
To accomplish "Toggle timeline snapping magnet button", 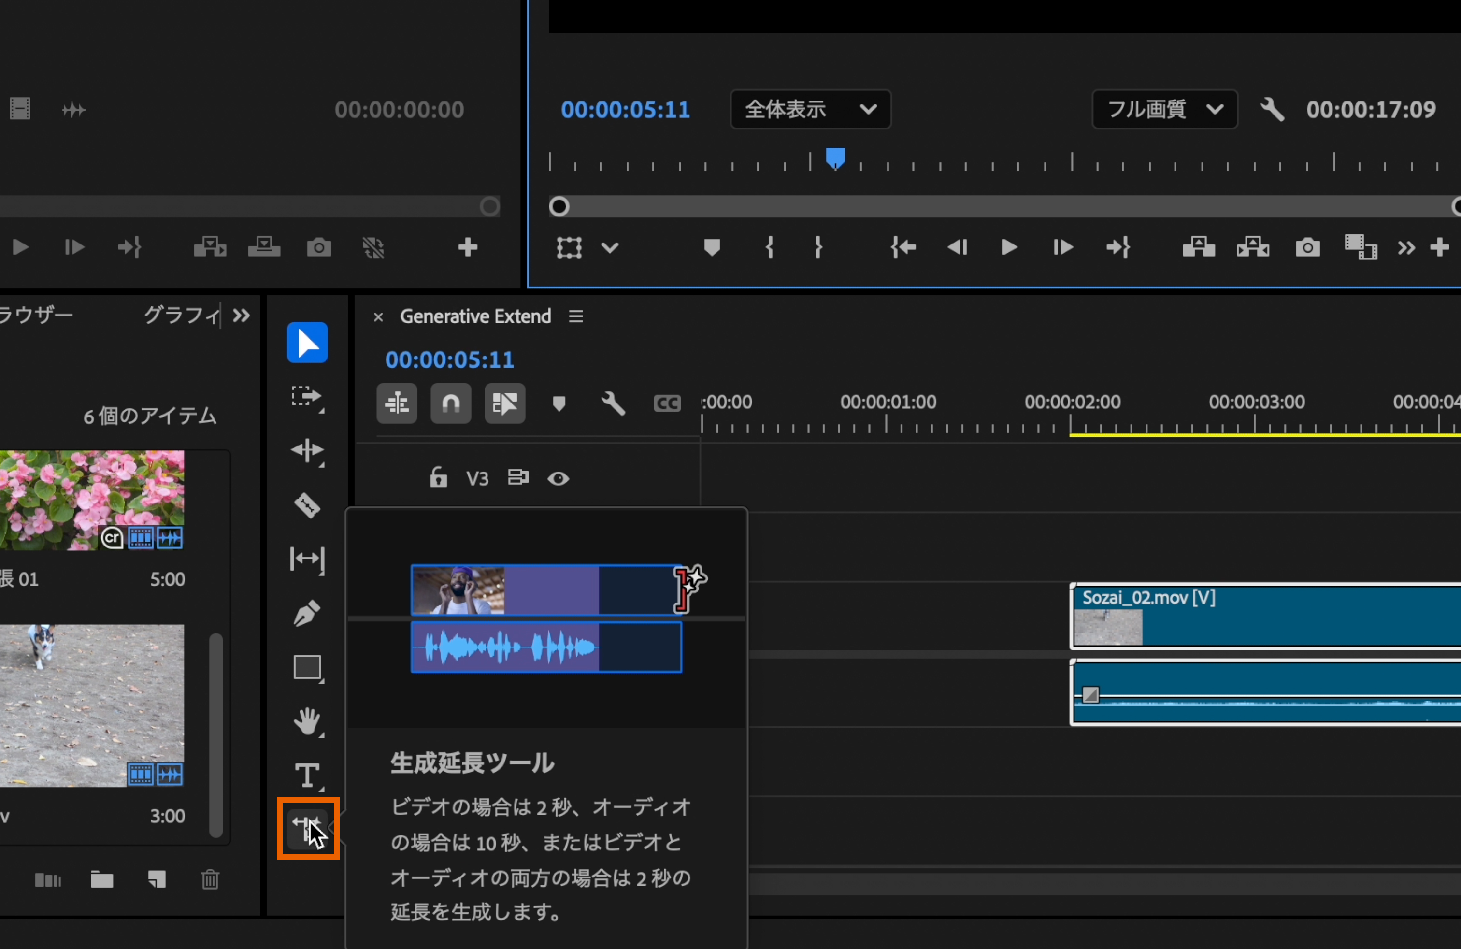I will pos(451,403).
